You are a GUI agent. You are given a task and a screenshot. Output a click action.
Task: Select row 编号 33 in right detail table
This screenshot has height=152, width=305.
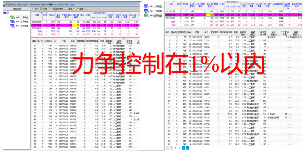234,144
